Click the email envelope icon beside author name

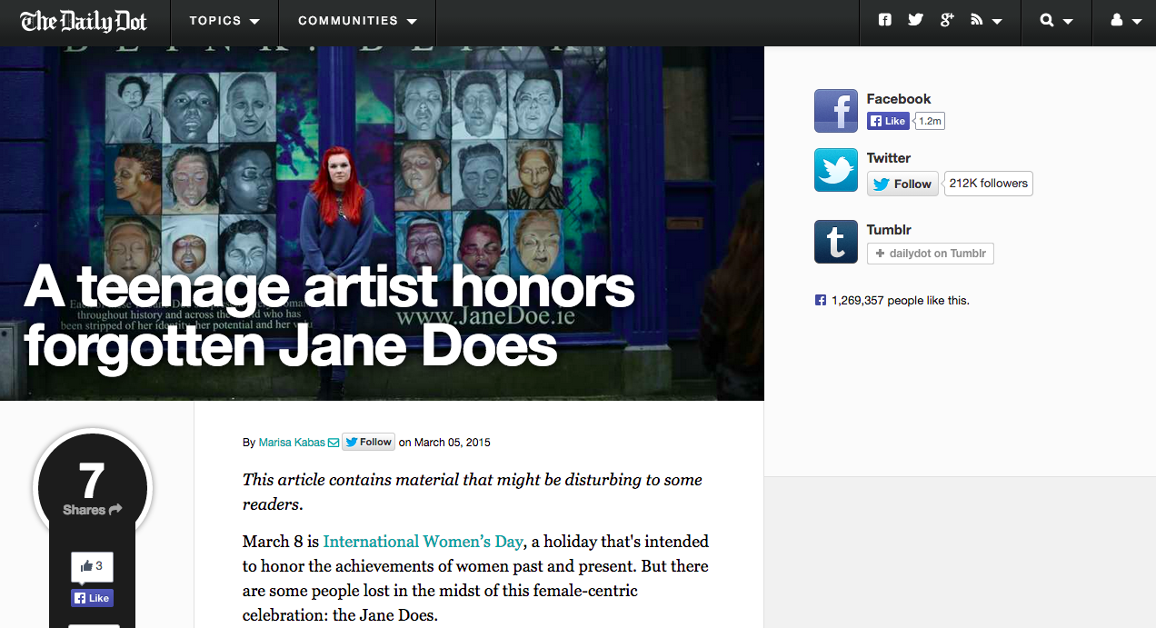[x=334, y=443]
